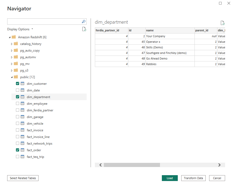232x185 pixels.
Task: Click the dim_department table icon
Action: click(23, 97)
